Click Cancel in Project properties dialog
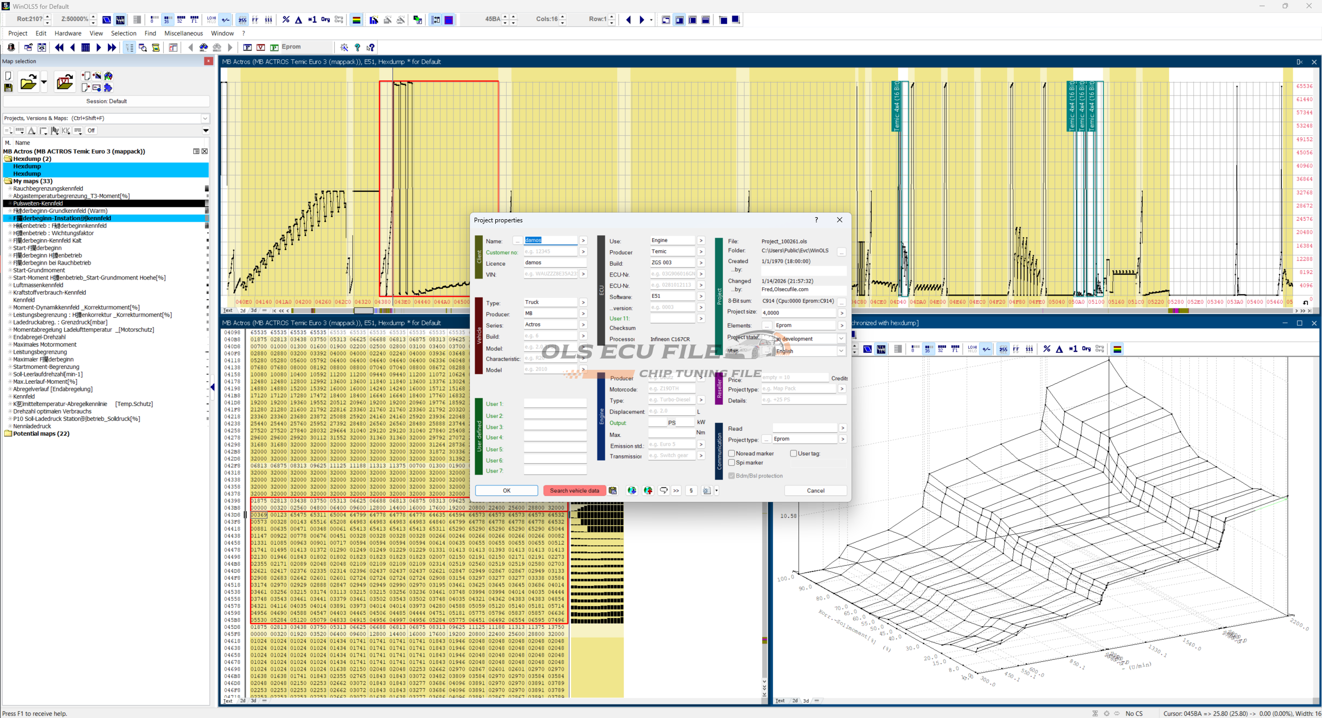This screenshot has width=1322, height=718. [x=815, y=491]
